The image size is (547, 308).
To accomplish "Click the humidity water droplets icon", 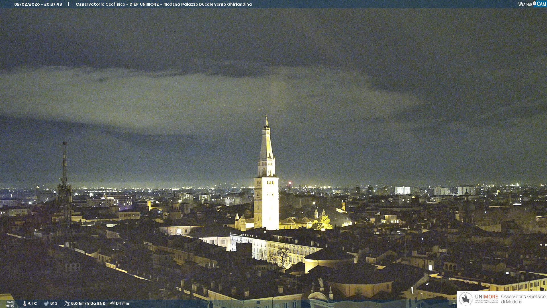I will coord(46,303).
